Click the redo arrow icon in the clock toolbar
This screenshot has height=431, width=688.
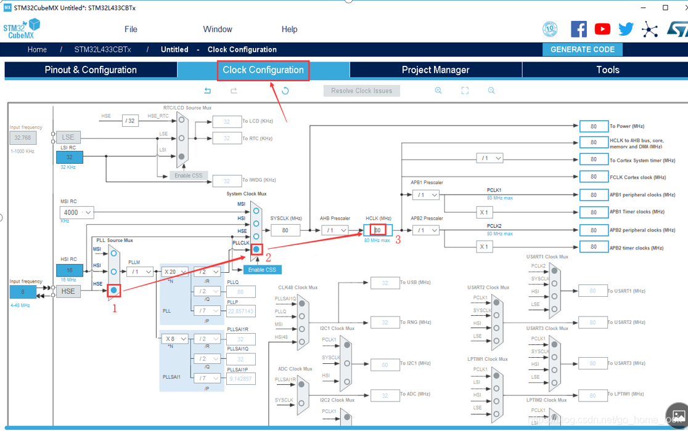pos(234,91)
